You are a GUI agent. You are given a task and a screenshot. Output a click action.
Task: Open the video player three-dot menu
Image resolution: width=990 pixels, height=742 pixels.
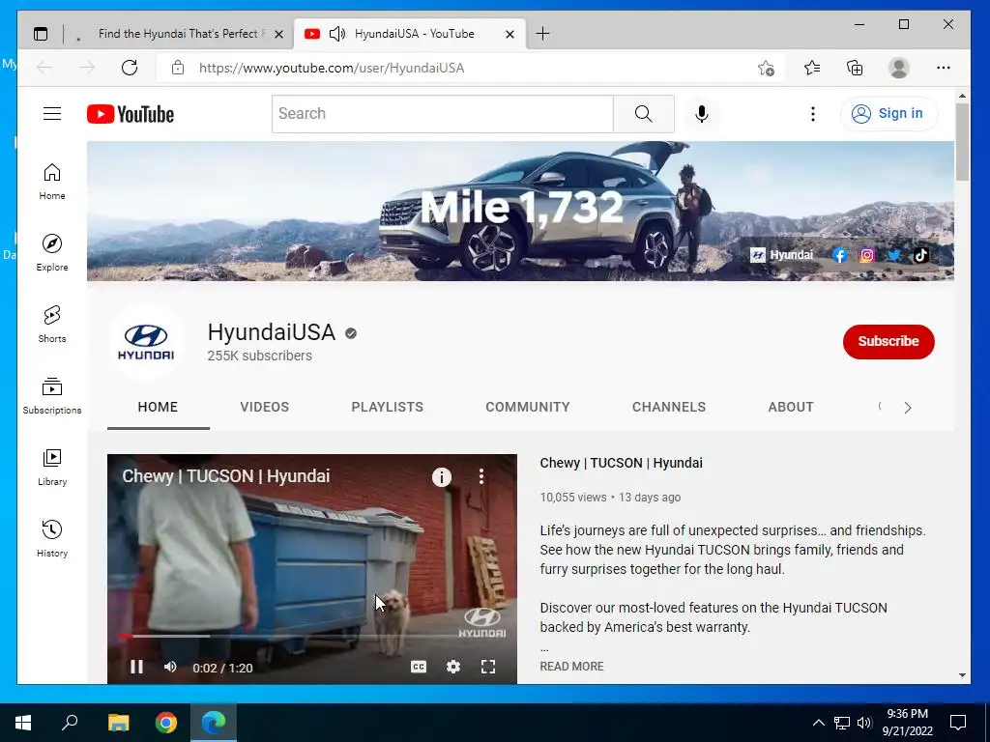(x=481, y=476)
